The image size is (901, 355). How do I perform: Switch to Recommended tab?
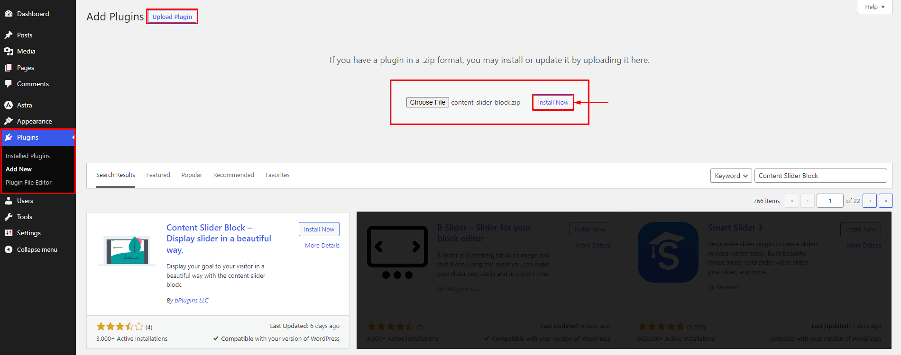pyautogui.click(x=234, y=175)
